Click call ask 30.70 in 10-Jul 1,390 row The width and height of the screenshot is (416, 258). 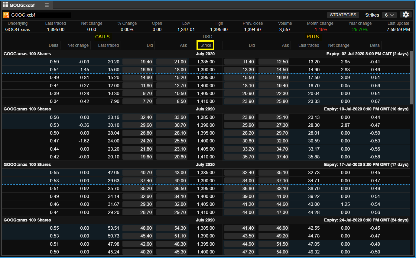[x=172, y=125]
